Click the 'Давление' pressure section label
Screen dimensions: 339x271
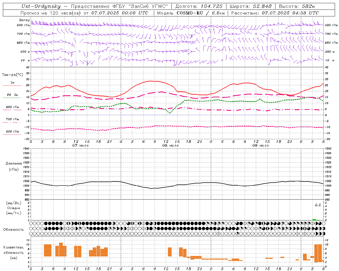(14, 164)
